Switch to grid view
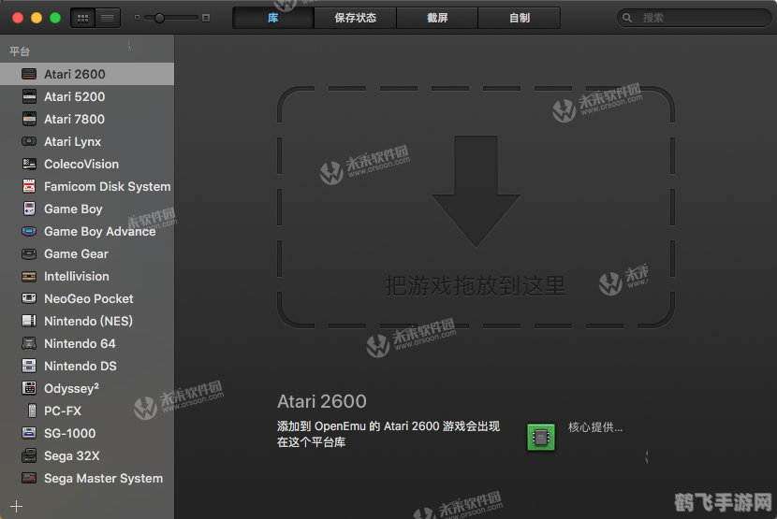 [83, 19]
